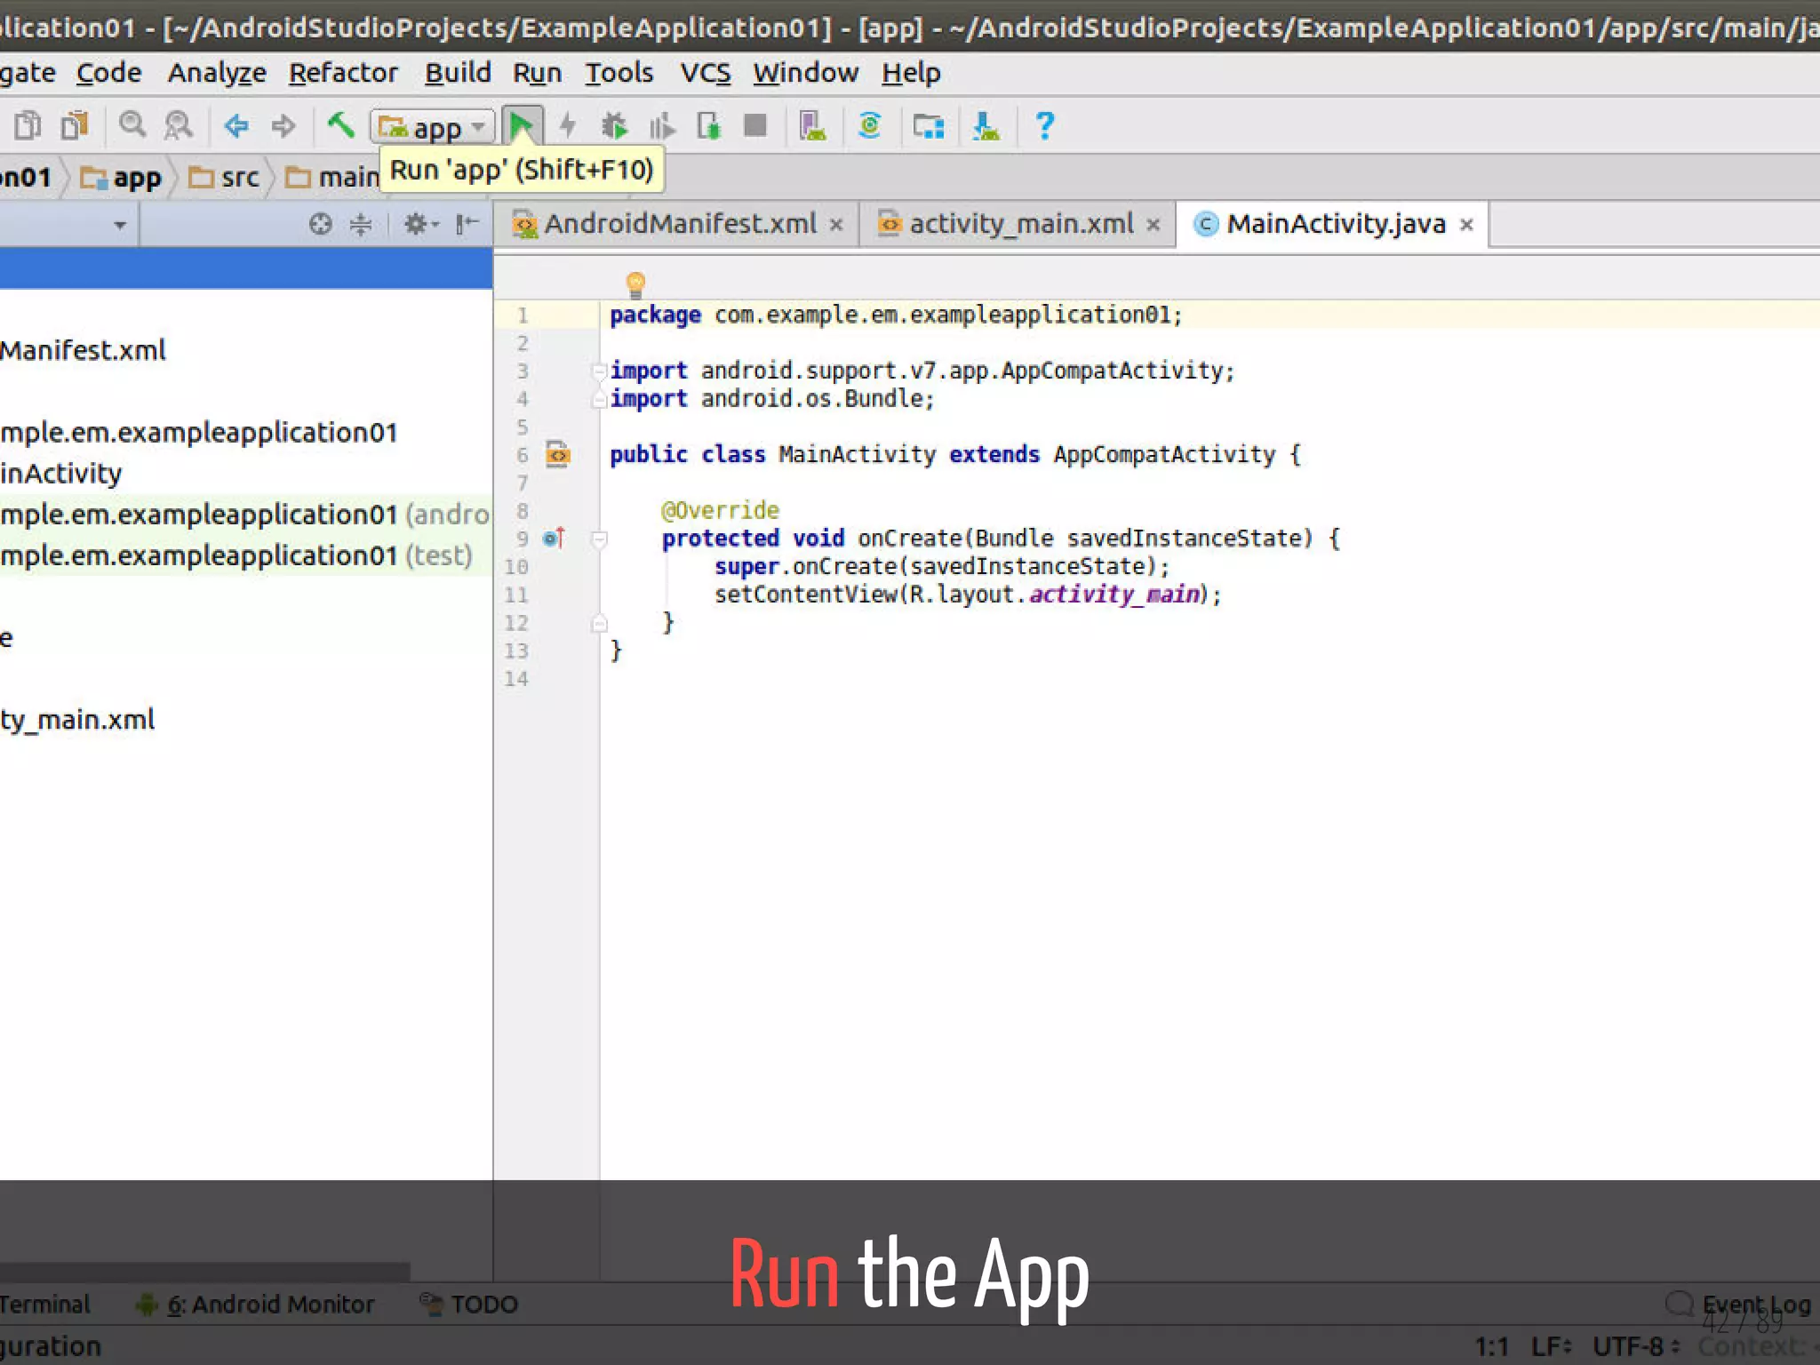1820x1365 pixels.
Task: Open the SDK Manager download icon
Action: [x=986, y=126]
